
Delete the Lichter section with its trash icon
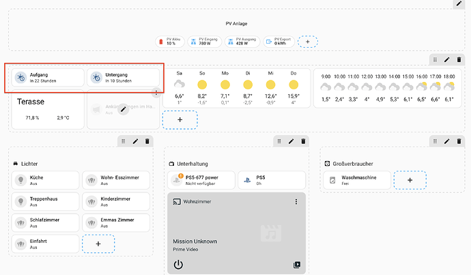(x=147, y=141)
